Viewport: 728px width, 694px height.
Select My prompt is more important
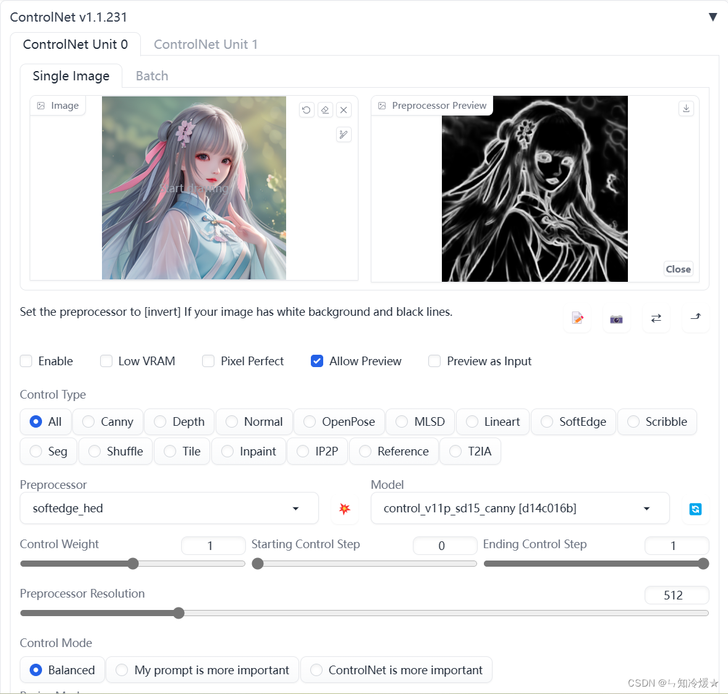203,670
